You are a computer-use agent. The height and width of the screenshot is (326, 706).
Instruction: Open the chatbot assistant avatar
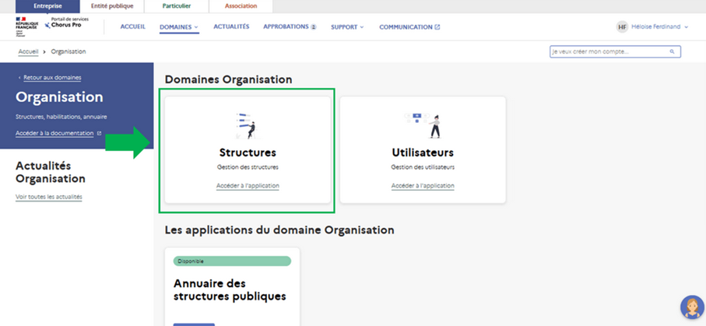tap(691, 307)
